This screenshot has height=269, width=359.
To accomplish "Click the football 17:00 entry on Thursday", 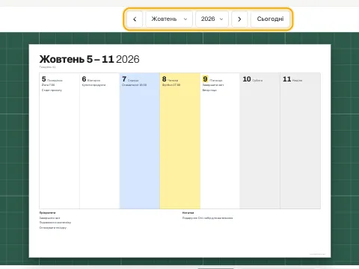I will [x=171, y=85].
